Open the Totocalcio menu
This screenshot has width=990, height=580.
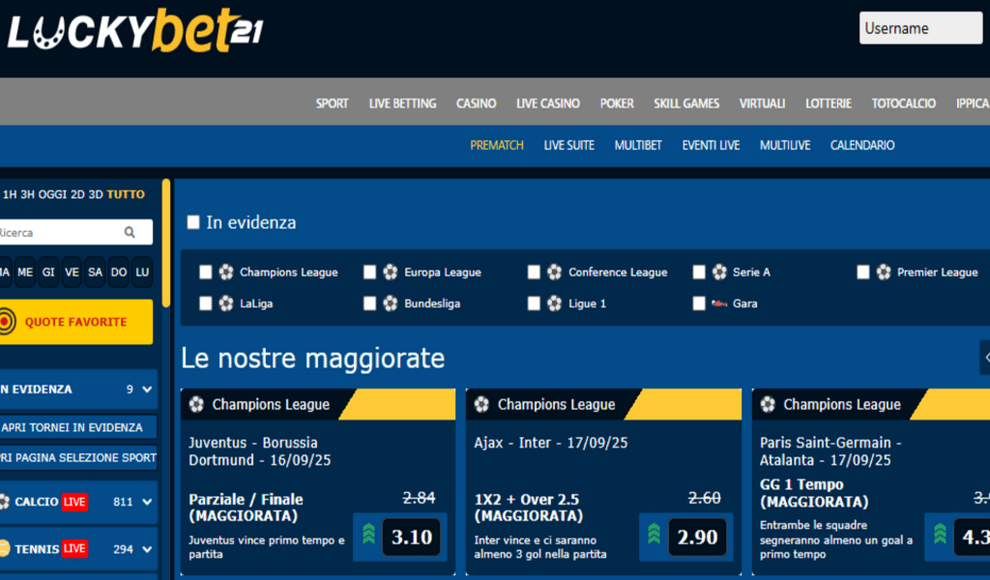point(904,103)
